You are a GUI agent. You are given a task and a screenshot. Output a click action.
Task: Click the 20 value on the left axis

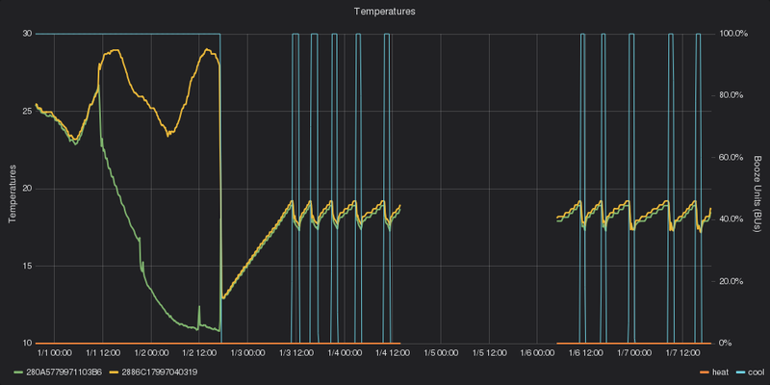tap(27, 189)
